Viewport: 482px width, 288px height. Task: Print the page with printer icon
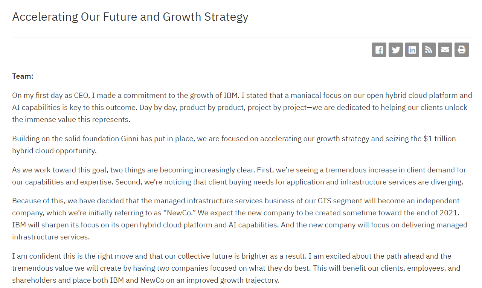click(x=462, y=50)
